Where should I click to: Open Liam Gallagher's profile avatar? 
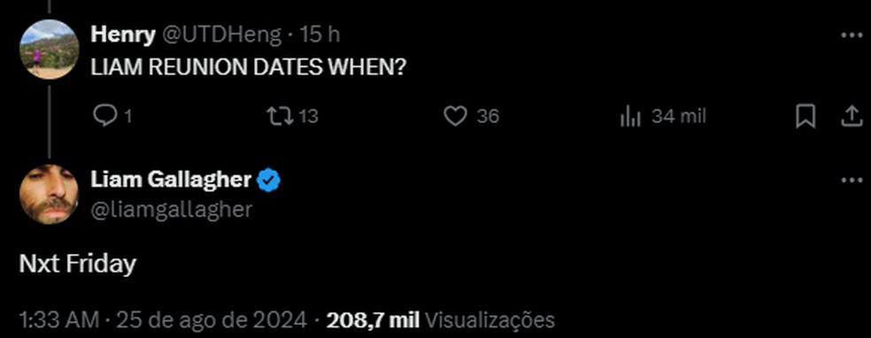tap(49, 195)
